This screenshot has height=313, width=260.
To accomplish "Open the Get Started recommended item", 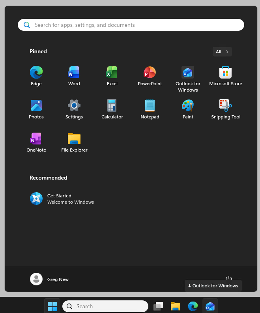I will [62, 199].
